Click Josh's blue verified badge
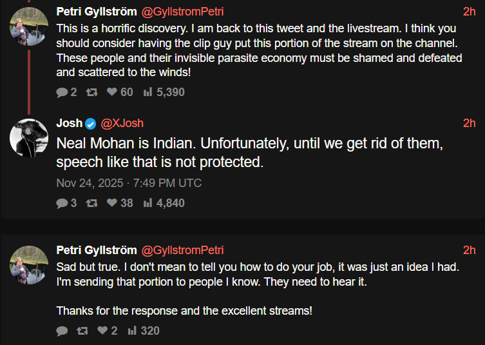 click(91, 123)
